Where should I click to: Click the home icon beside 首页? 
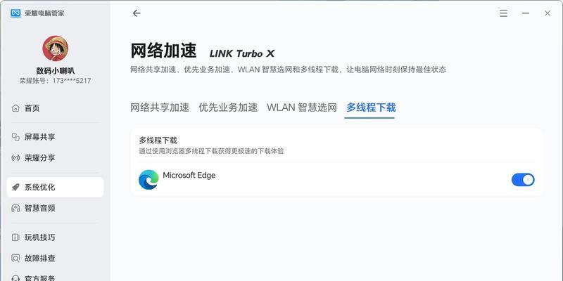point(15,108)
